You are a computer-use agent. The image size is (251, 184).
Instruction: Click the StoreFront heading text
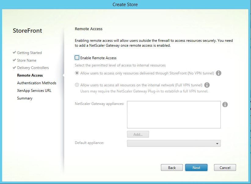coord(27,31)
